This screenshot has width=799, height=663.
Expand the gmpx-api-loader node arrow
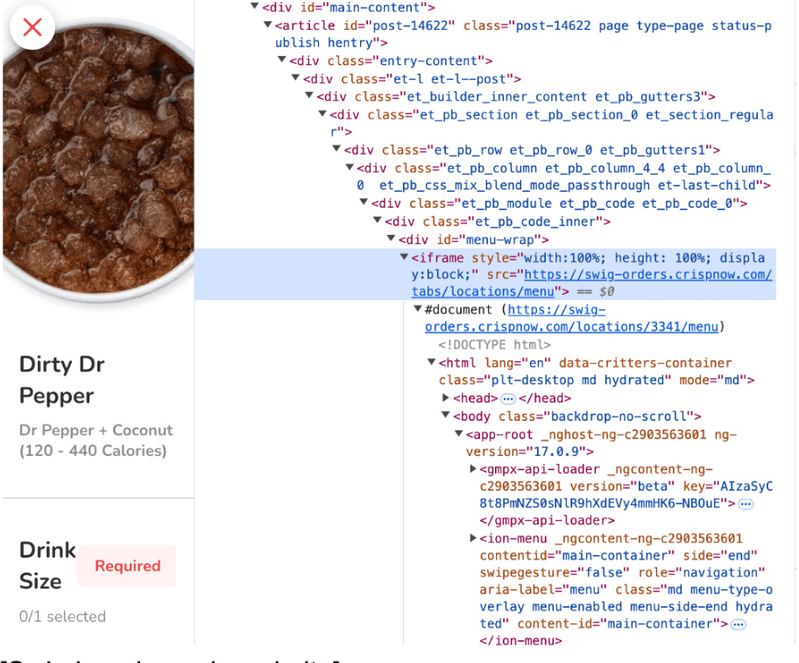[x=473, y=469]
